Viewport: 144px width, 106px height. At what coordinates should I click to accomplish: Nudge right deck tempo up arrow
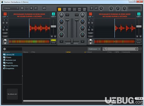pyautogui.click(x=141, y=36)
